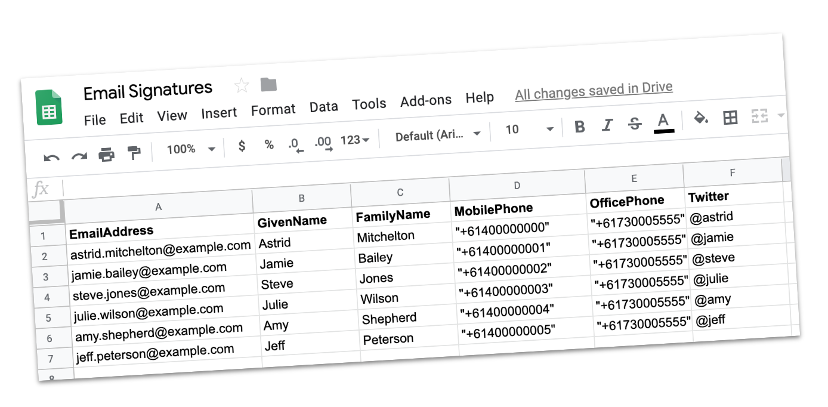Toggle bold formatting
This screenshot has height=407, width=828.
(579, 127)
